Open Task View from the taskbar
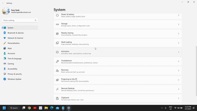 tap(24, 108)
